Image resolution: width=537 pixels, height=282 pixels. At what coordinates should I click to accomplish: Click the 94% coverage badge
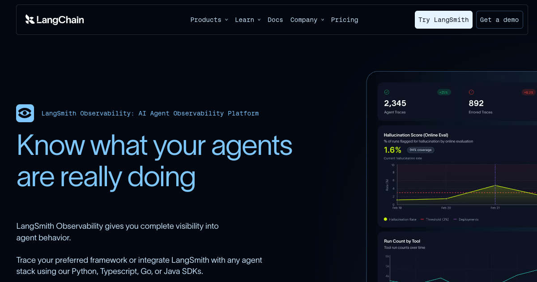click(x=421, y=150)
